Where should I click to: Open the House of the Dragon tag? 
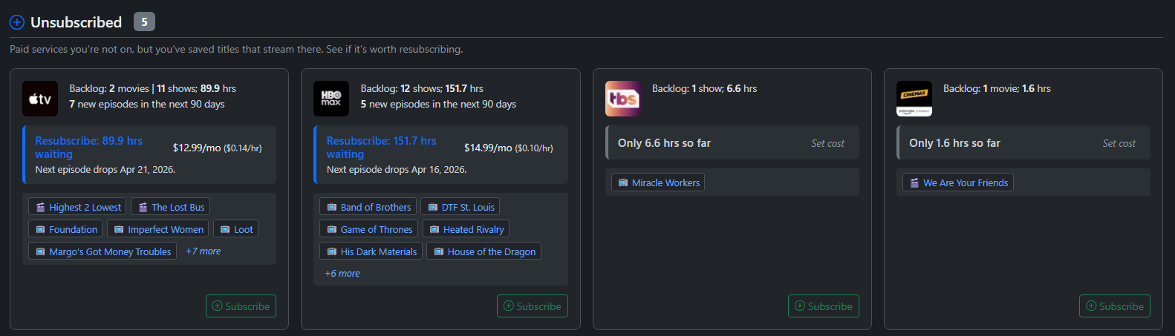(484, 252)
